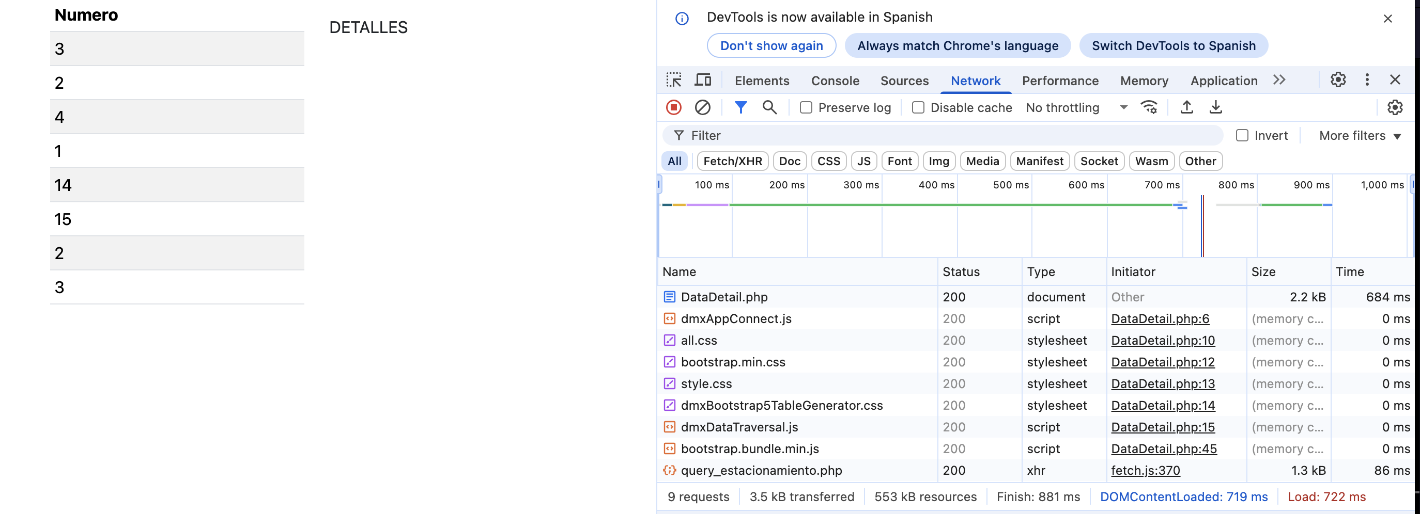Viewport: 1420px width, 514px height.
Task: Click the inspect element picker icon
Action: (x=674, y=80)
